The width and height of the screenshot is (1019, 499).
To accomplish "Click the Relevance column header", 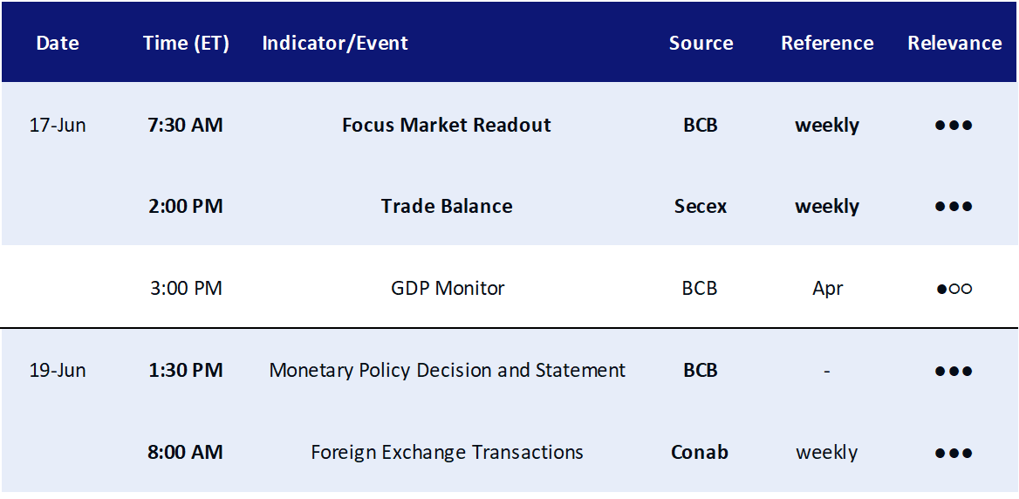I will tap(954, 43).
